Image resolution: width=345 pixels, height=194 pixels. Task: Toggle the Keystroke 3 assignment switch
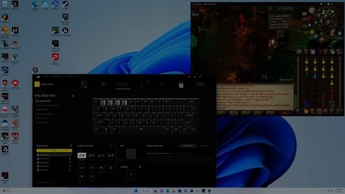pos(70,162)
